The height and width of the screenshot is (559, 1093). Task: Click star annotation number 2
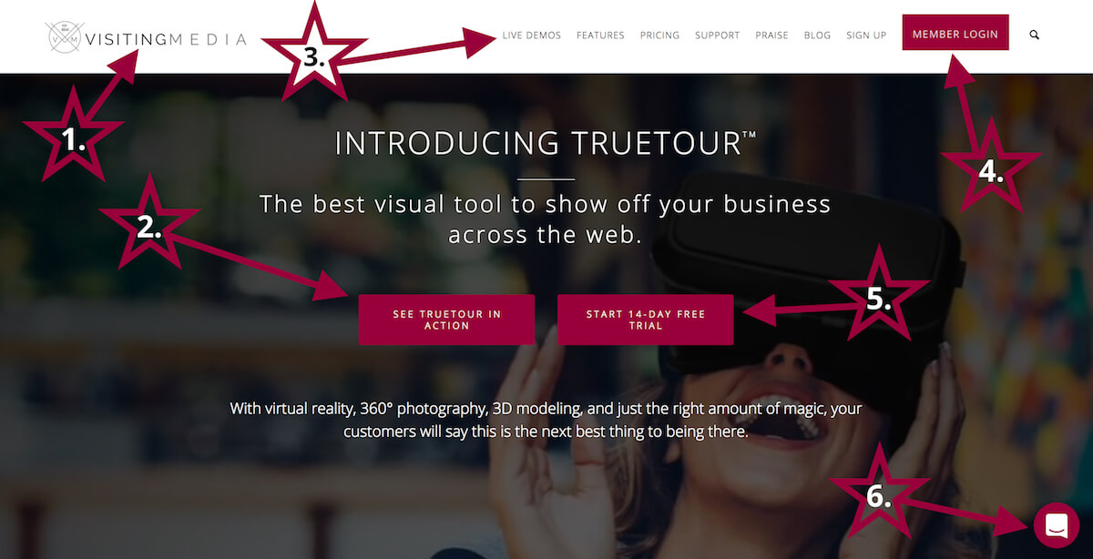coord(148,226)
